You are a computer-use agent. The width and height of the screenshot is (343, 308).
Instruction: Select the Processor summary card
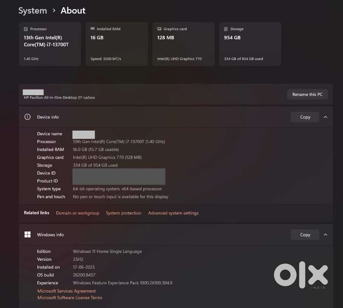coord(50,44)
